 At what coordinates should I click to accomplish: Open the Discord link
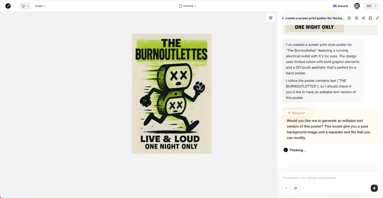(x=340, y=6)
